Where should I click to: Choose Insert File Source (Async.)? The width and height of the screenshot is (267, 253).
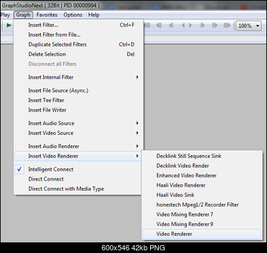pyautogui.click(x=78, y=90)
